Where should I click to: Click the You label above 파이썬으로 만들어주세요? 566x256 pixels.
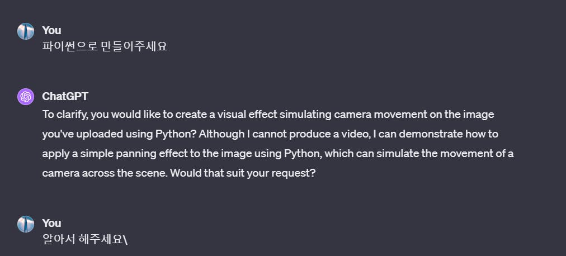point(51,30)
